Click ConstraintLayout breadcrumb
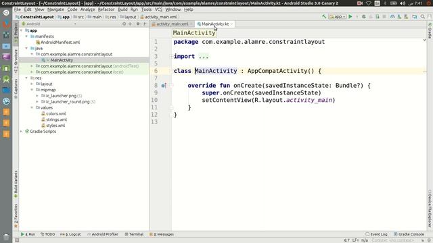The image size is (433, 243). coord(35,17)
